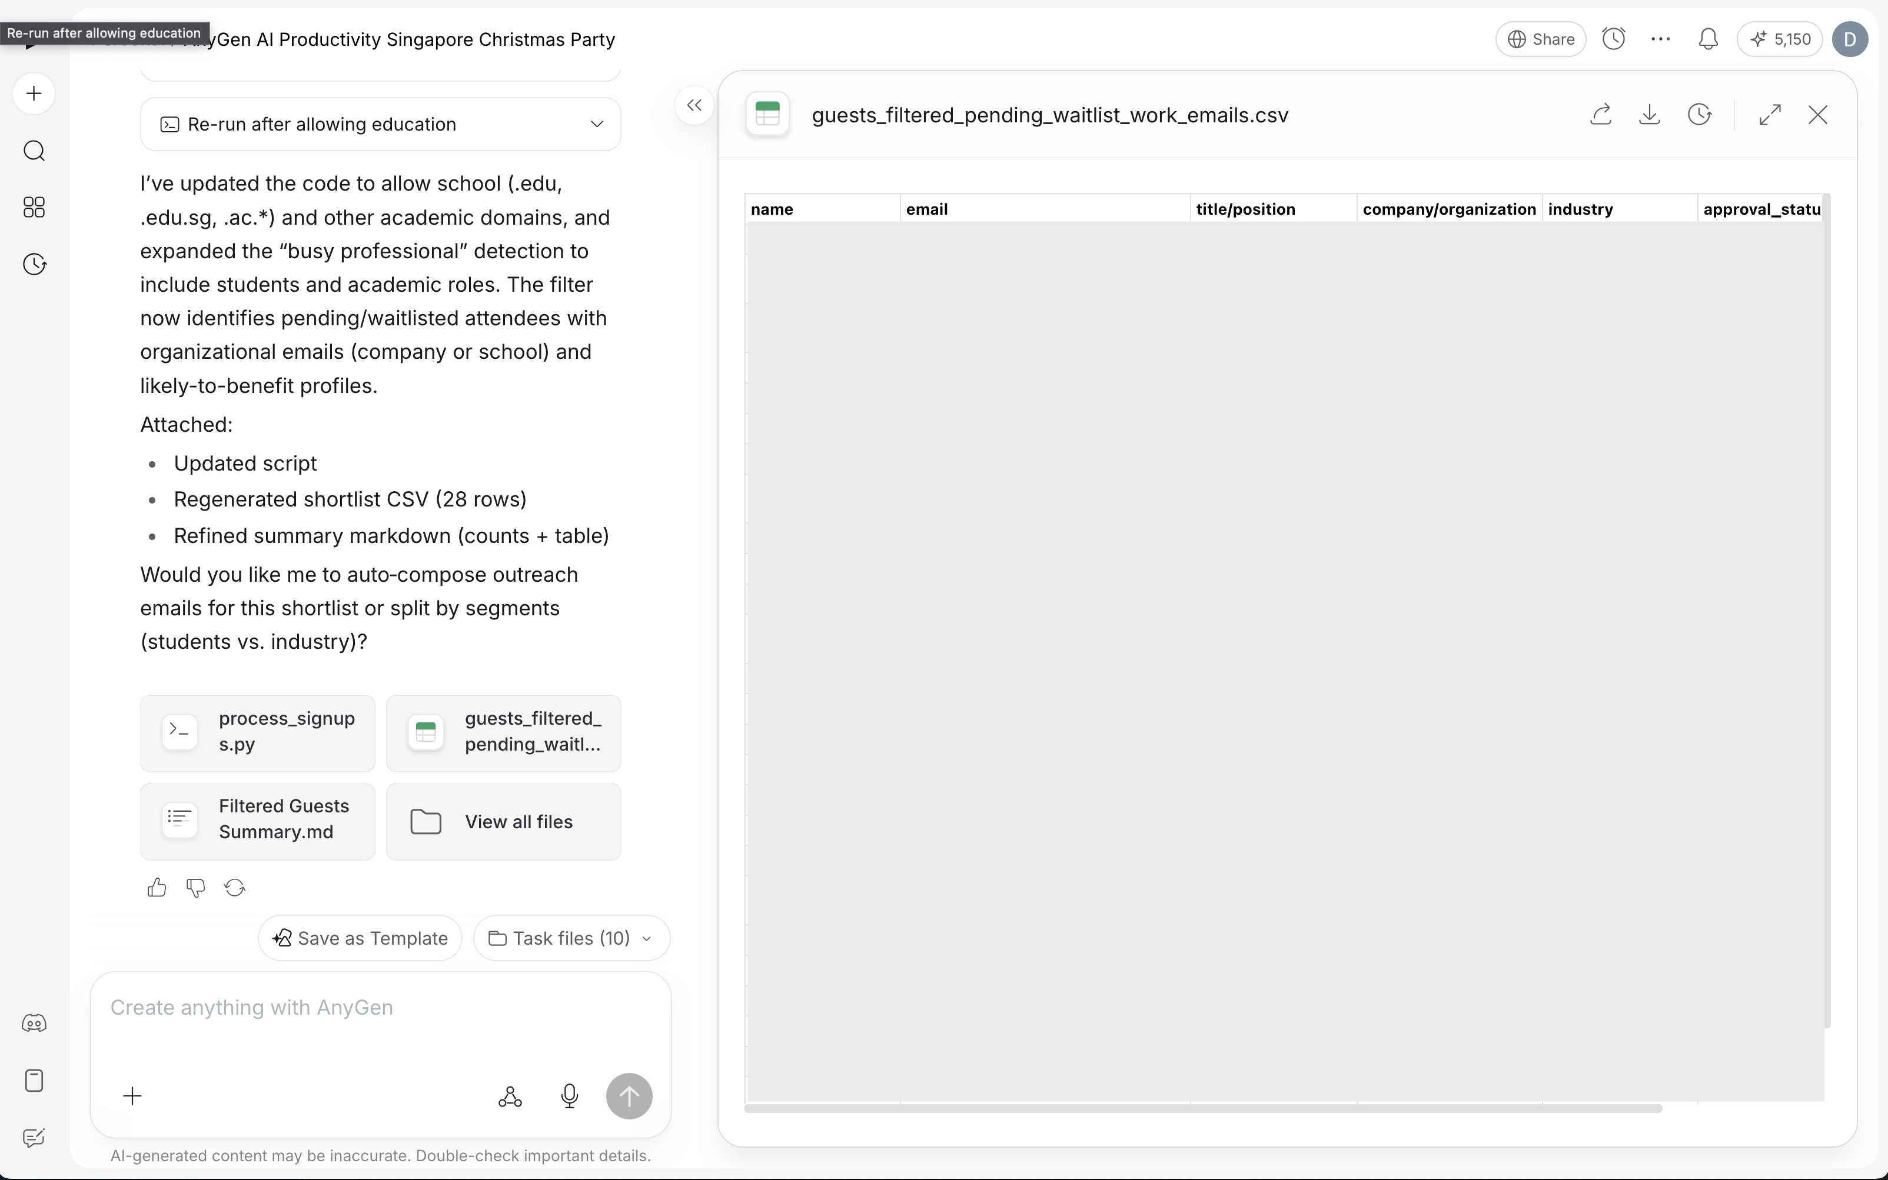This screenshot has width=1888, height=1180.
Task: Click the thumbs down feedback icon
Action: point(196,888)
